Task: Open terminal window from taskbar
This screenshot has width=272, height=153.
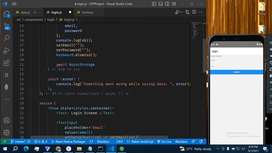Action: 100,149
